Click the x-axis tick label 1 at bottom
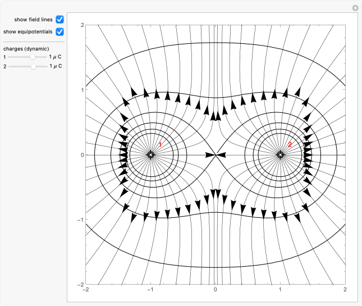The image size is (362, 306). point(280,290)
